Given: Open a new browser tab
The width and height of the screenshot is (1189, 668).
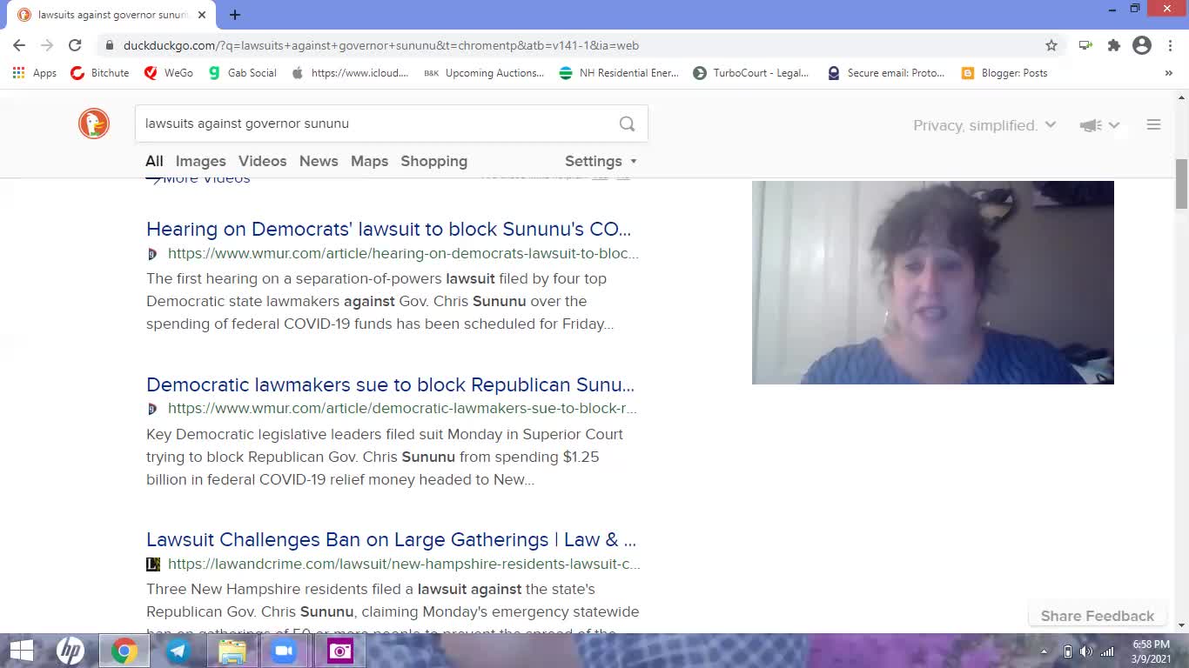Looking at the screenshot, I should tap(235, 14).
